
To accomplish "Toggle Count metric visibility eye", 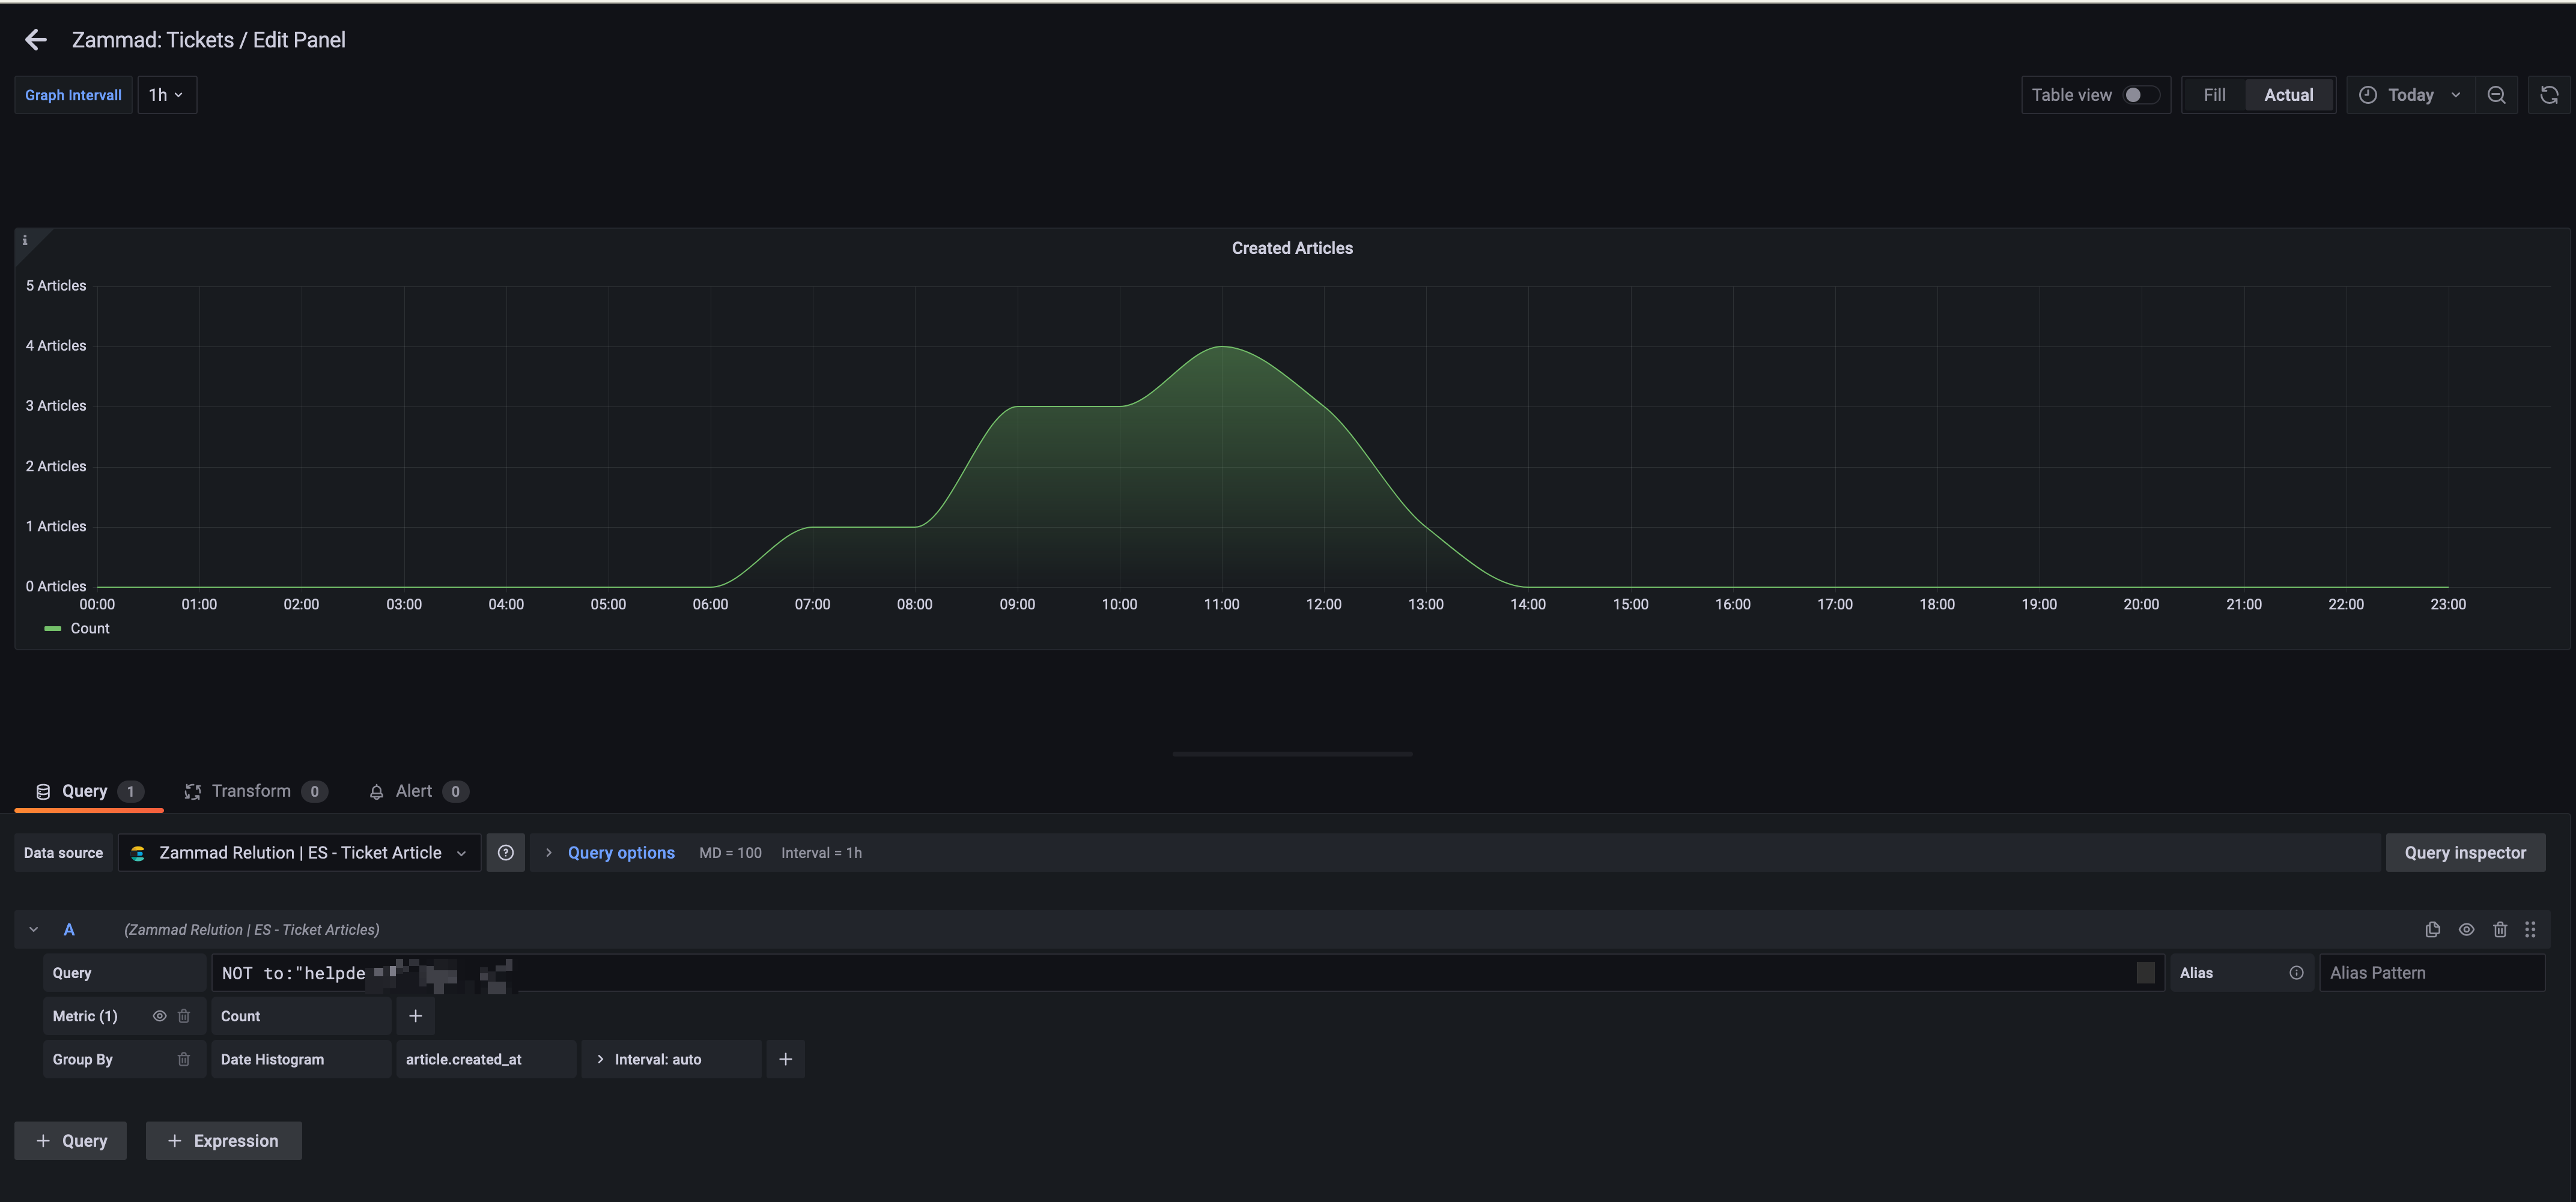I will tap(159, 1016).
